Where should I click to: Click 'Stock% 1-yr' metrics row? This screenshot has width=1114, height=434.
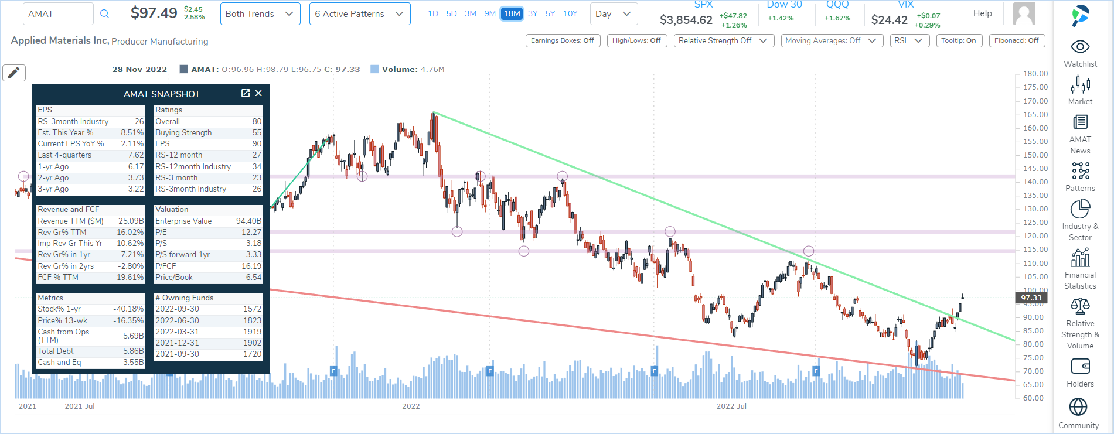point(91,309)
